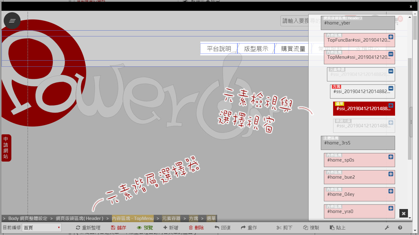Paste with 貼上
The height and width of the screenshot is (235, 419).
tap(338, 228)
